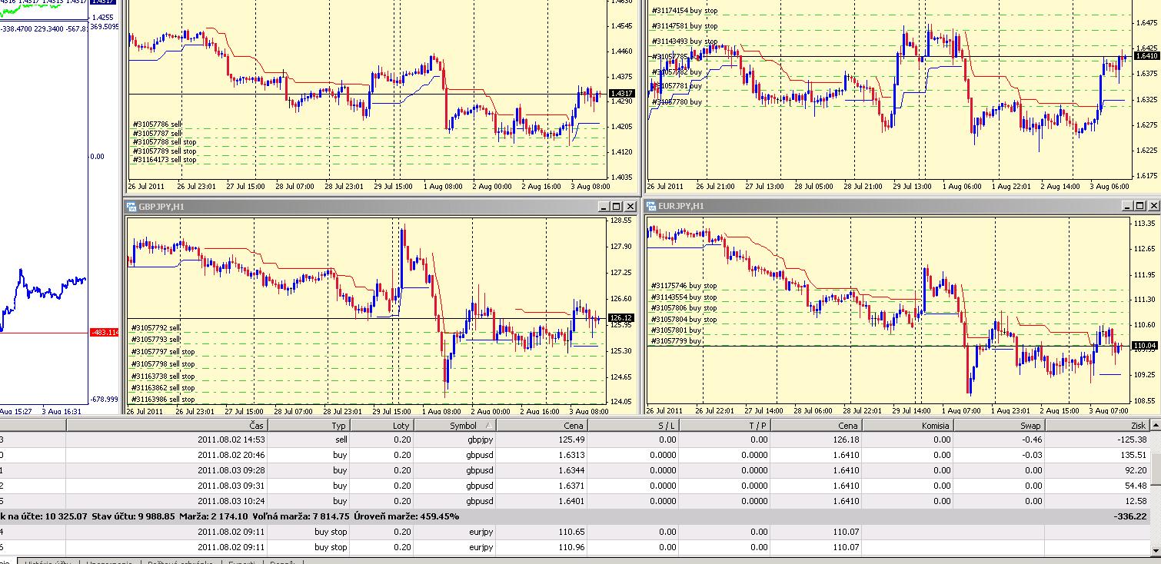This screenshot has height=564, width=1161.
Task: Click the swap value -0.46
Action: tap(1032, 440)
